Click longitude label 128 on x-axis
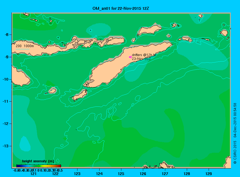Screen dimensions: 240x177 187,174
